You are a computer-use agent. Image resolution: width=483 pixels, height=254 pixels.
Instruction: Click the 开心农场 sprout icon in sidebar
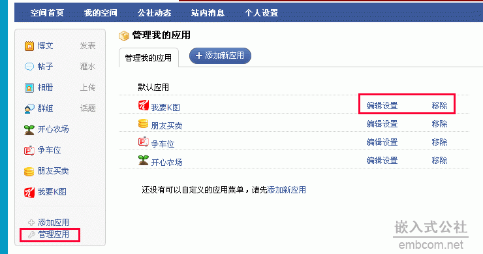(x=29, y=129)
